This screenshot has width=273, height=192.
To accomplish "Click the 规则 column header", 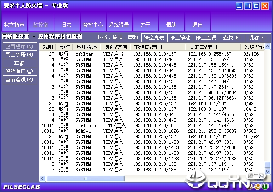I will (x=48, y=47).
